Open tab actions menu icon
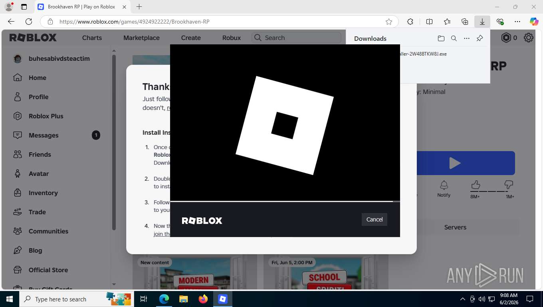543x307 pixels. click(x=24, y=7)
